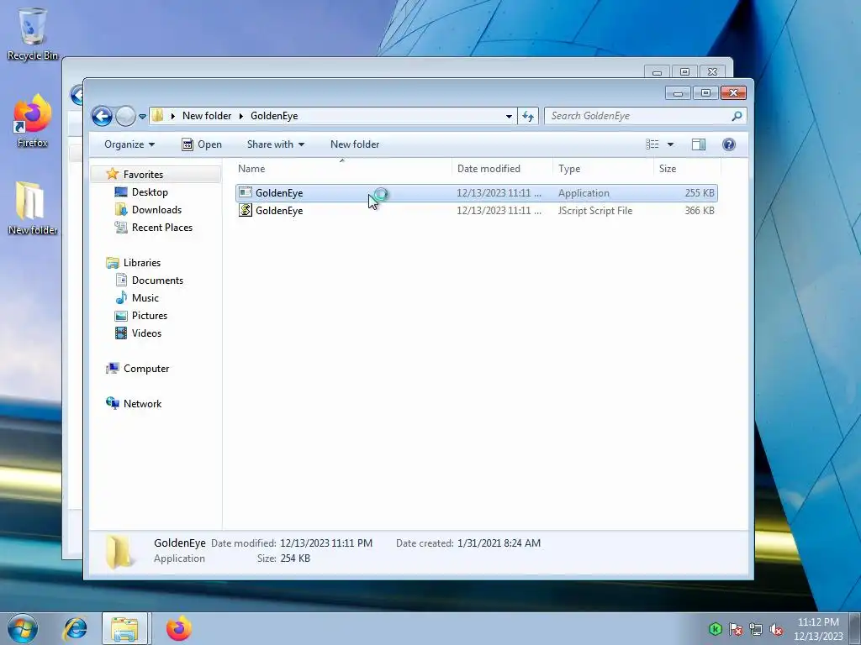
Task: Create a New folder from toolbar
Action: (355, 144)
